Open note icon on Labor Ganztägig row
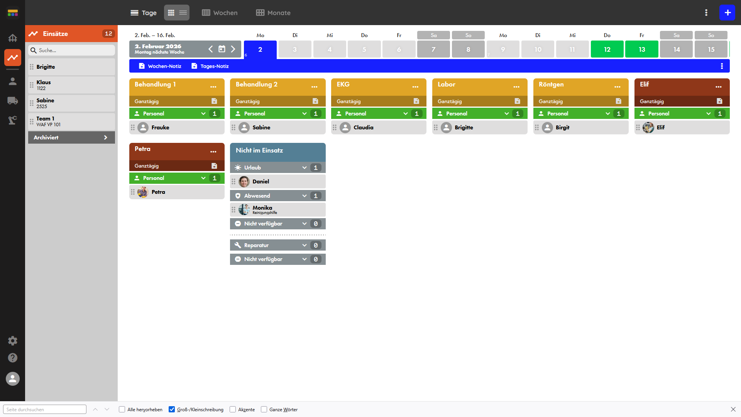 click(517, 101)
